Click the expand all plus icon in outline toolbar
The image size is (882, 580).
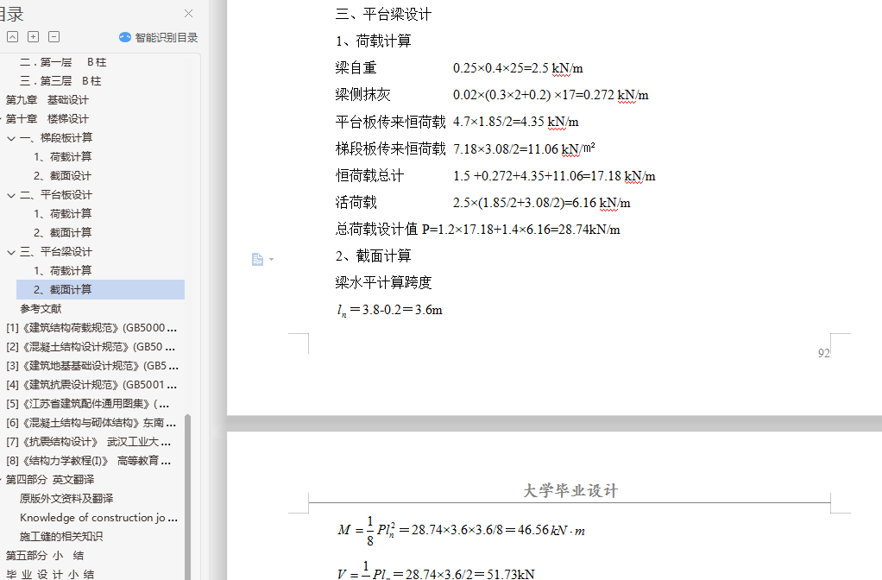[x=33, y=37]
